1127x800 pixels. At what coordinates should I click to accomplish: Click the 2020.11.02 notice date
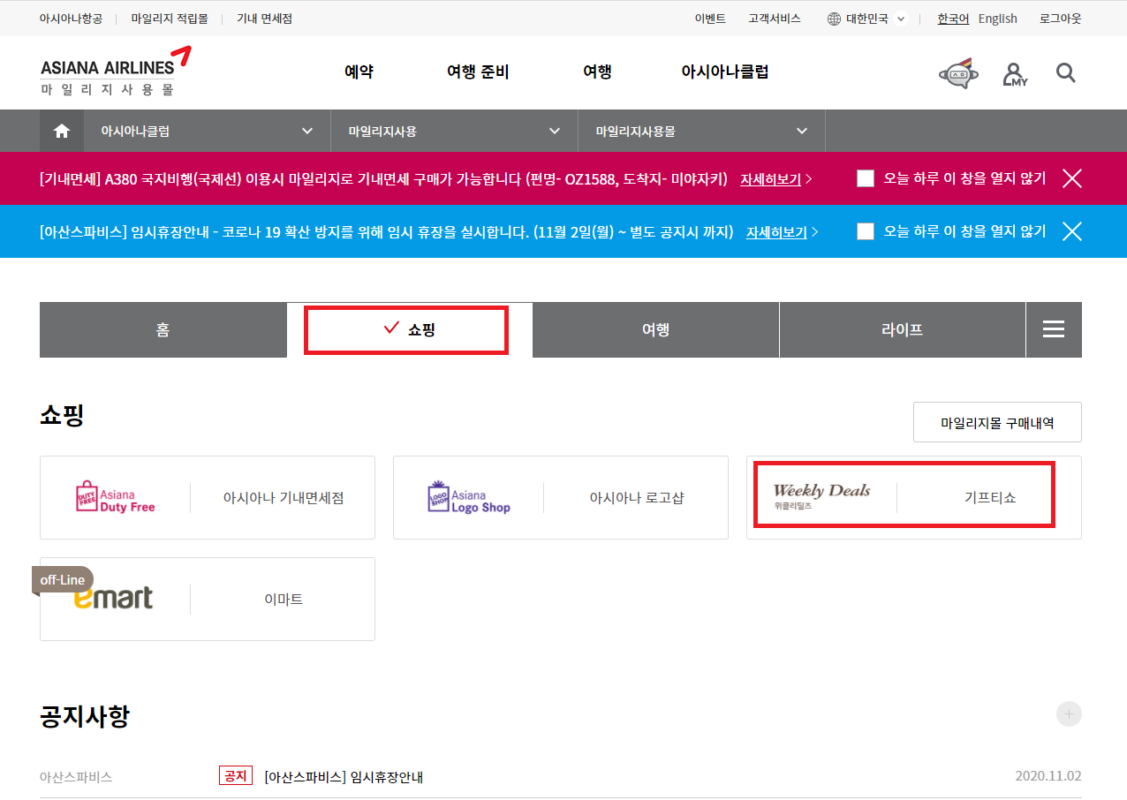click(1048, 777)
